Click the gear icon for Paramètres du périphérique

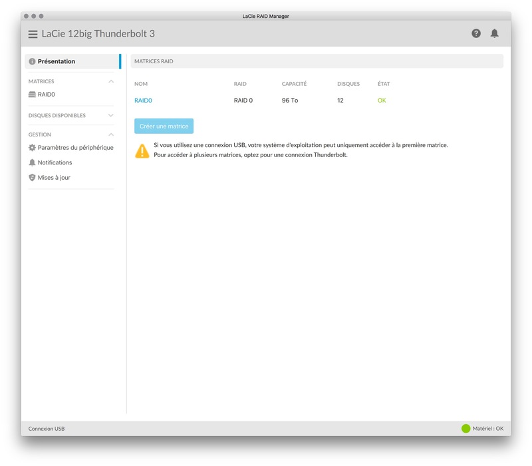[32, 148]
